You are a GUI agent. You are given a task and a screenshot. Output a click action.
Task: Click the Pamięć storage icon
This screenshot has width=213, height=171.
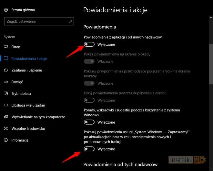pyautogui.click(x=6, y=82)
